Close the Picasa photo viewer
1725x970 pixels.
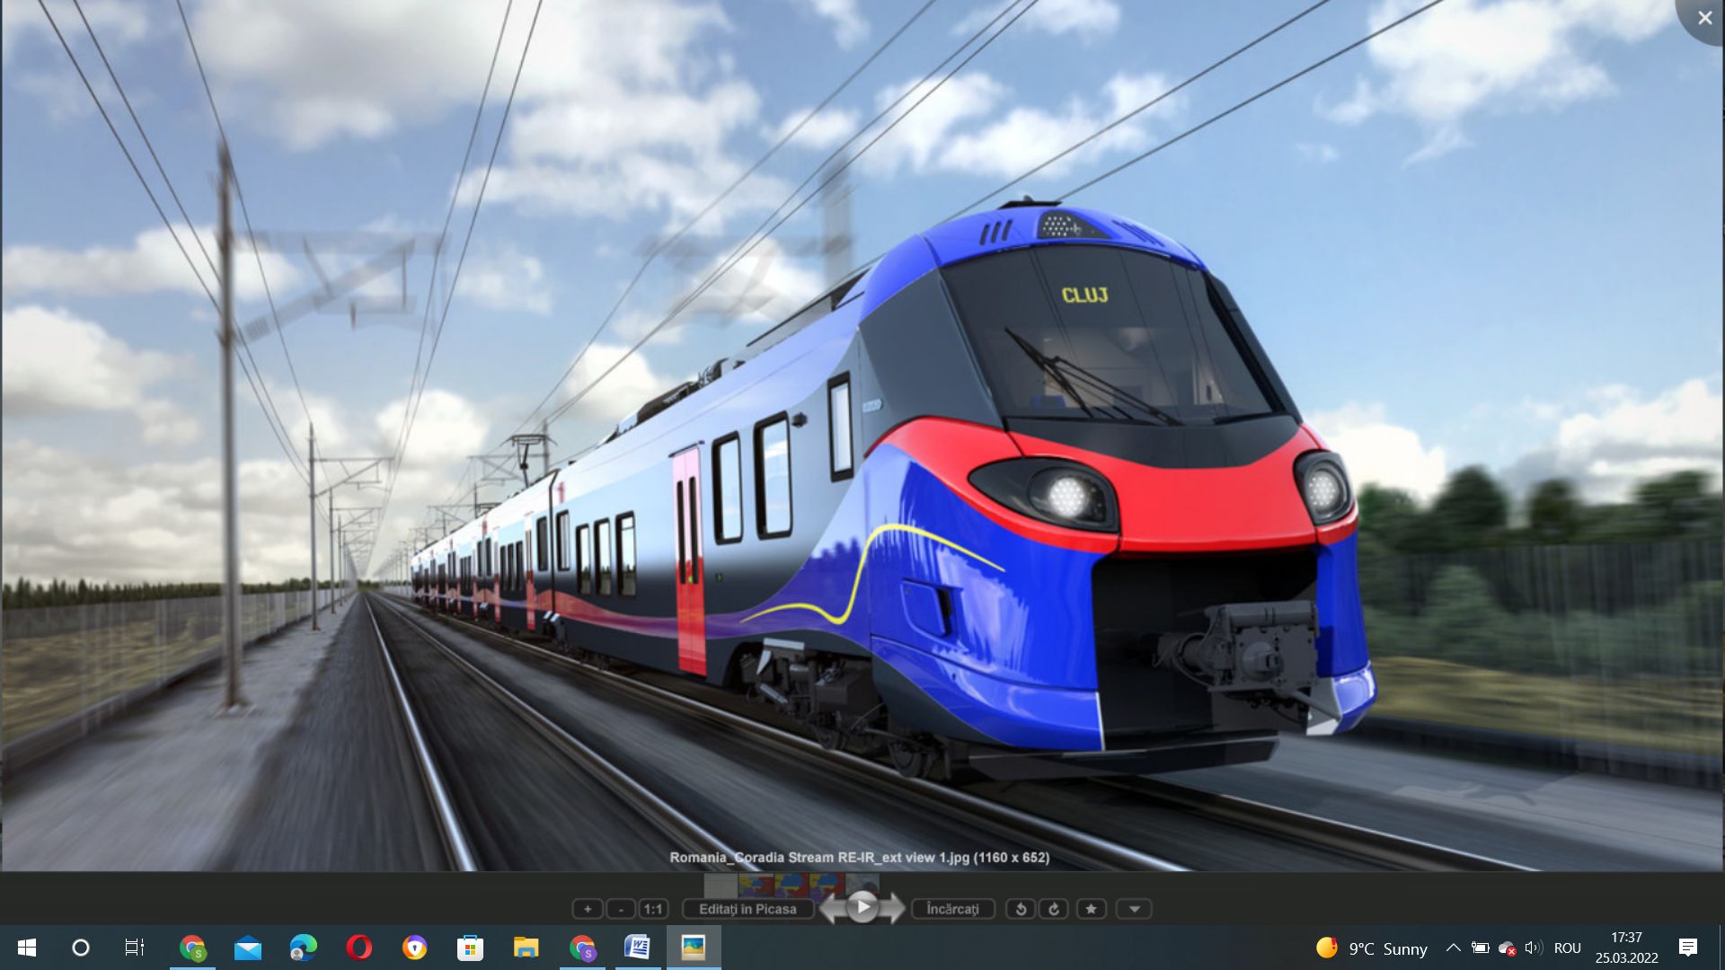tap(1704, 17)
